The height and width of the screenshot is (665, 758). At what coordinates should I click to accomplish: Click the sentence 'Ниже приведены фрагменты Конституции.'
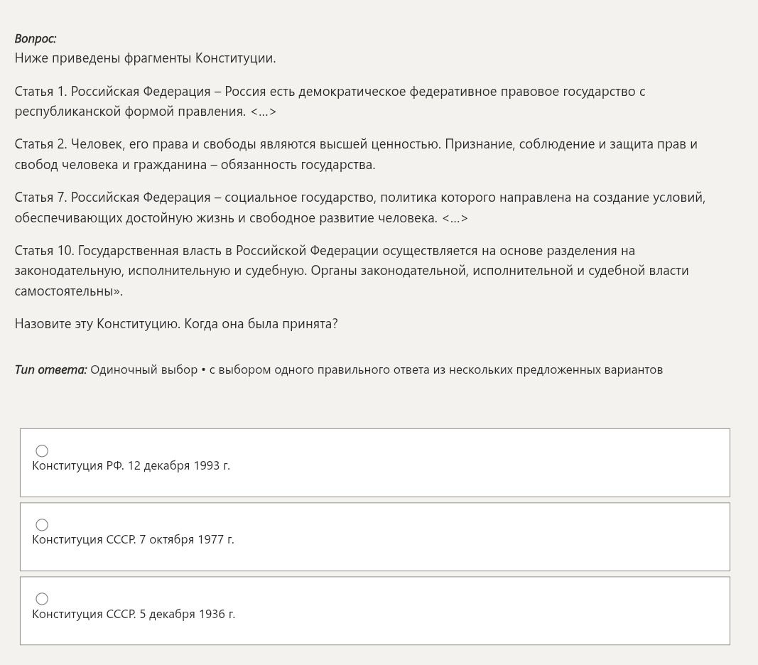tap(145, 58)
